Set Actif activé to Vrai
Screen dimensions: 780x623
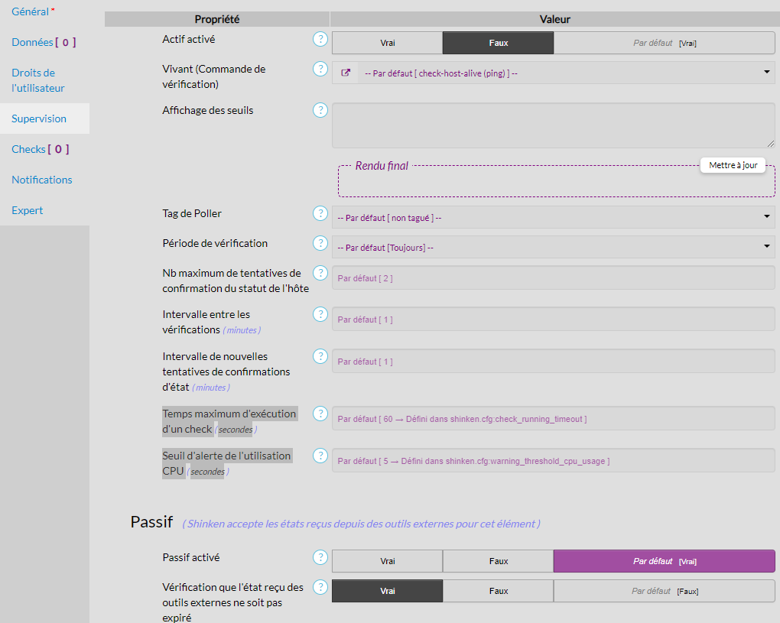tap(387, 43)
